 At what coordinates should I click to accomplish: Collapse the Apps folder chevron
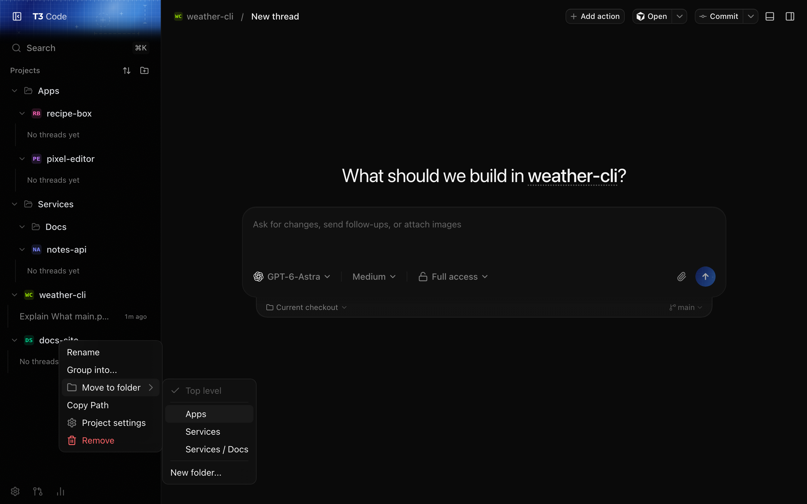pyautogui.click(x=14, y=91)
